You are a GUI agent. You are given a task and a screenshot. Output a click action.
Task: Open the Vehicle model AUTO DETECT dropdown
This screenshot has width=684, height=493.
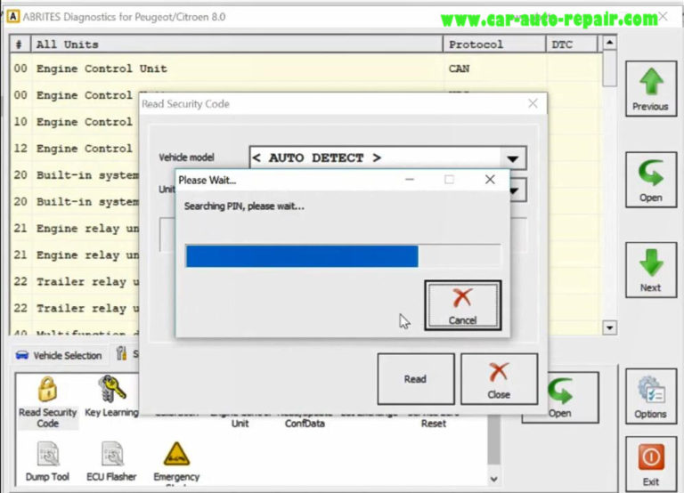513,158
